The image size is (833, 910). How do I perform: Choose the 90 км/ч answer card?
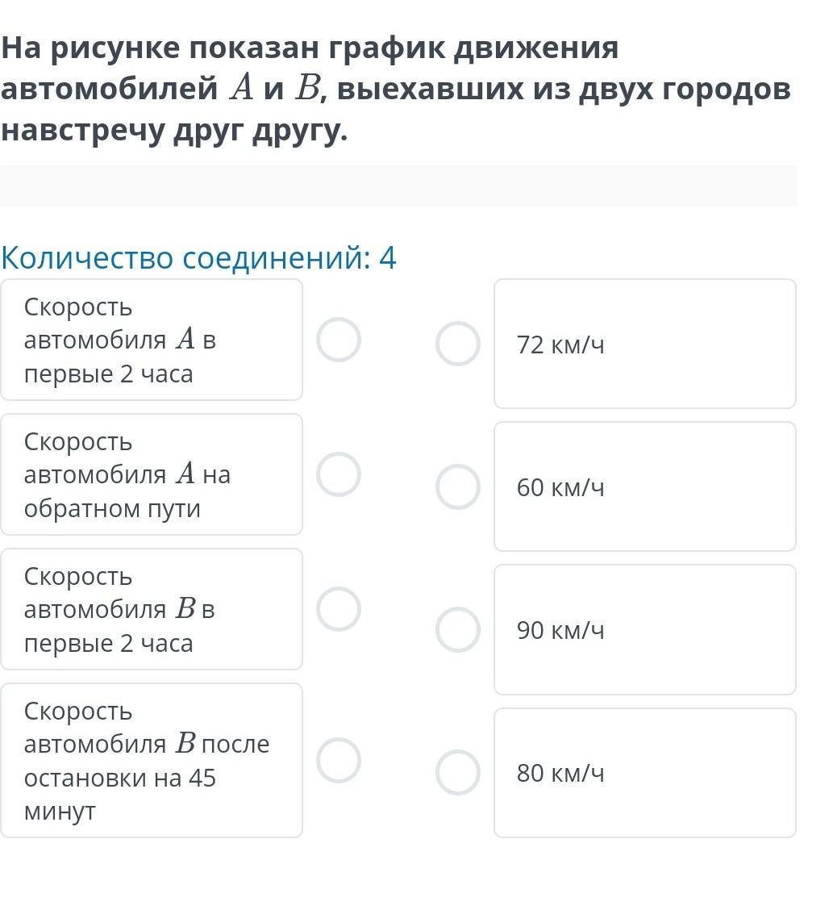644,629
